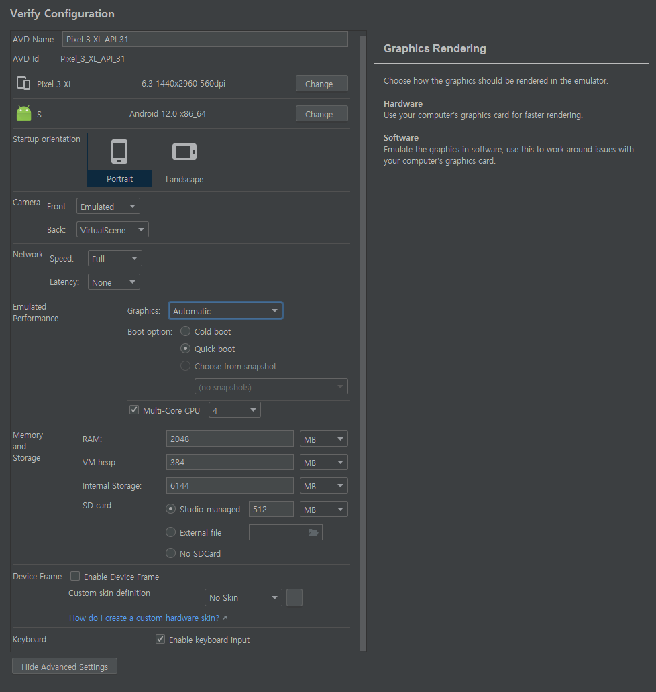Open the Network Speed dropdown
Image resolution: width=656 pixels, height=692 pixels.
115,259
